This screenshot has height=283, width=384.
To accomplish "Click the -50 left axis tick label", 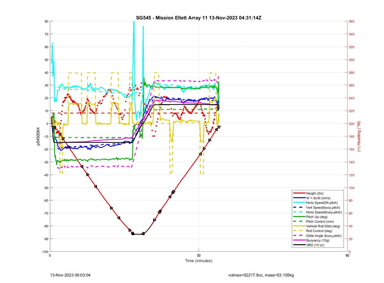I will coord(46,188).
